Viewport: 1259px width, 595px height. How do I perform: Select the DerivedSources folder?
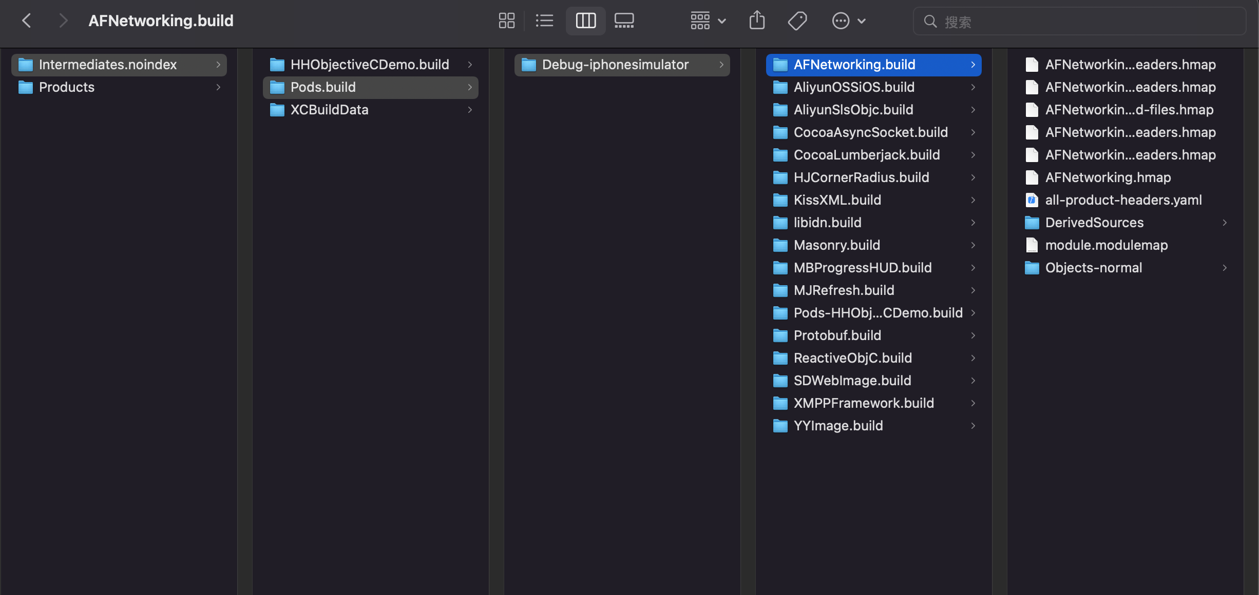1126,223
